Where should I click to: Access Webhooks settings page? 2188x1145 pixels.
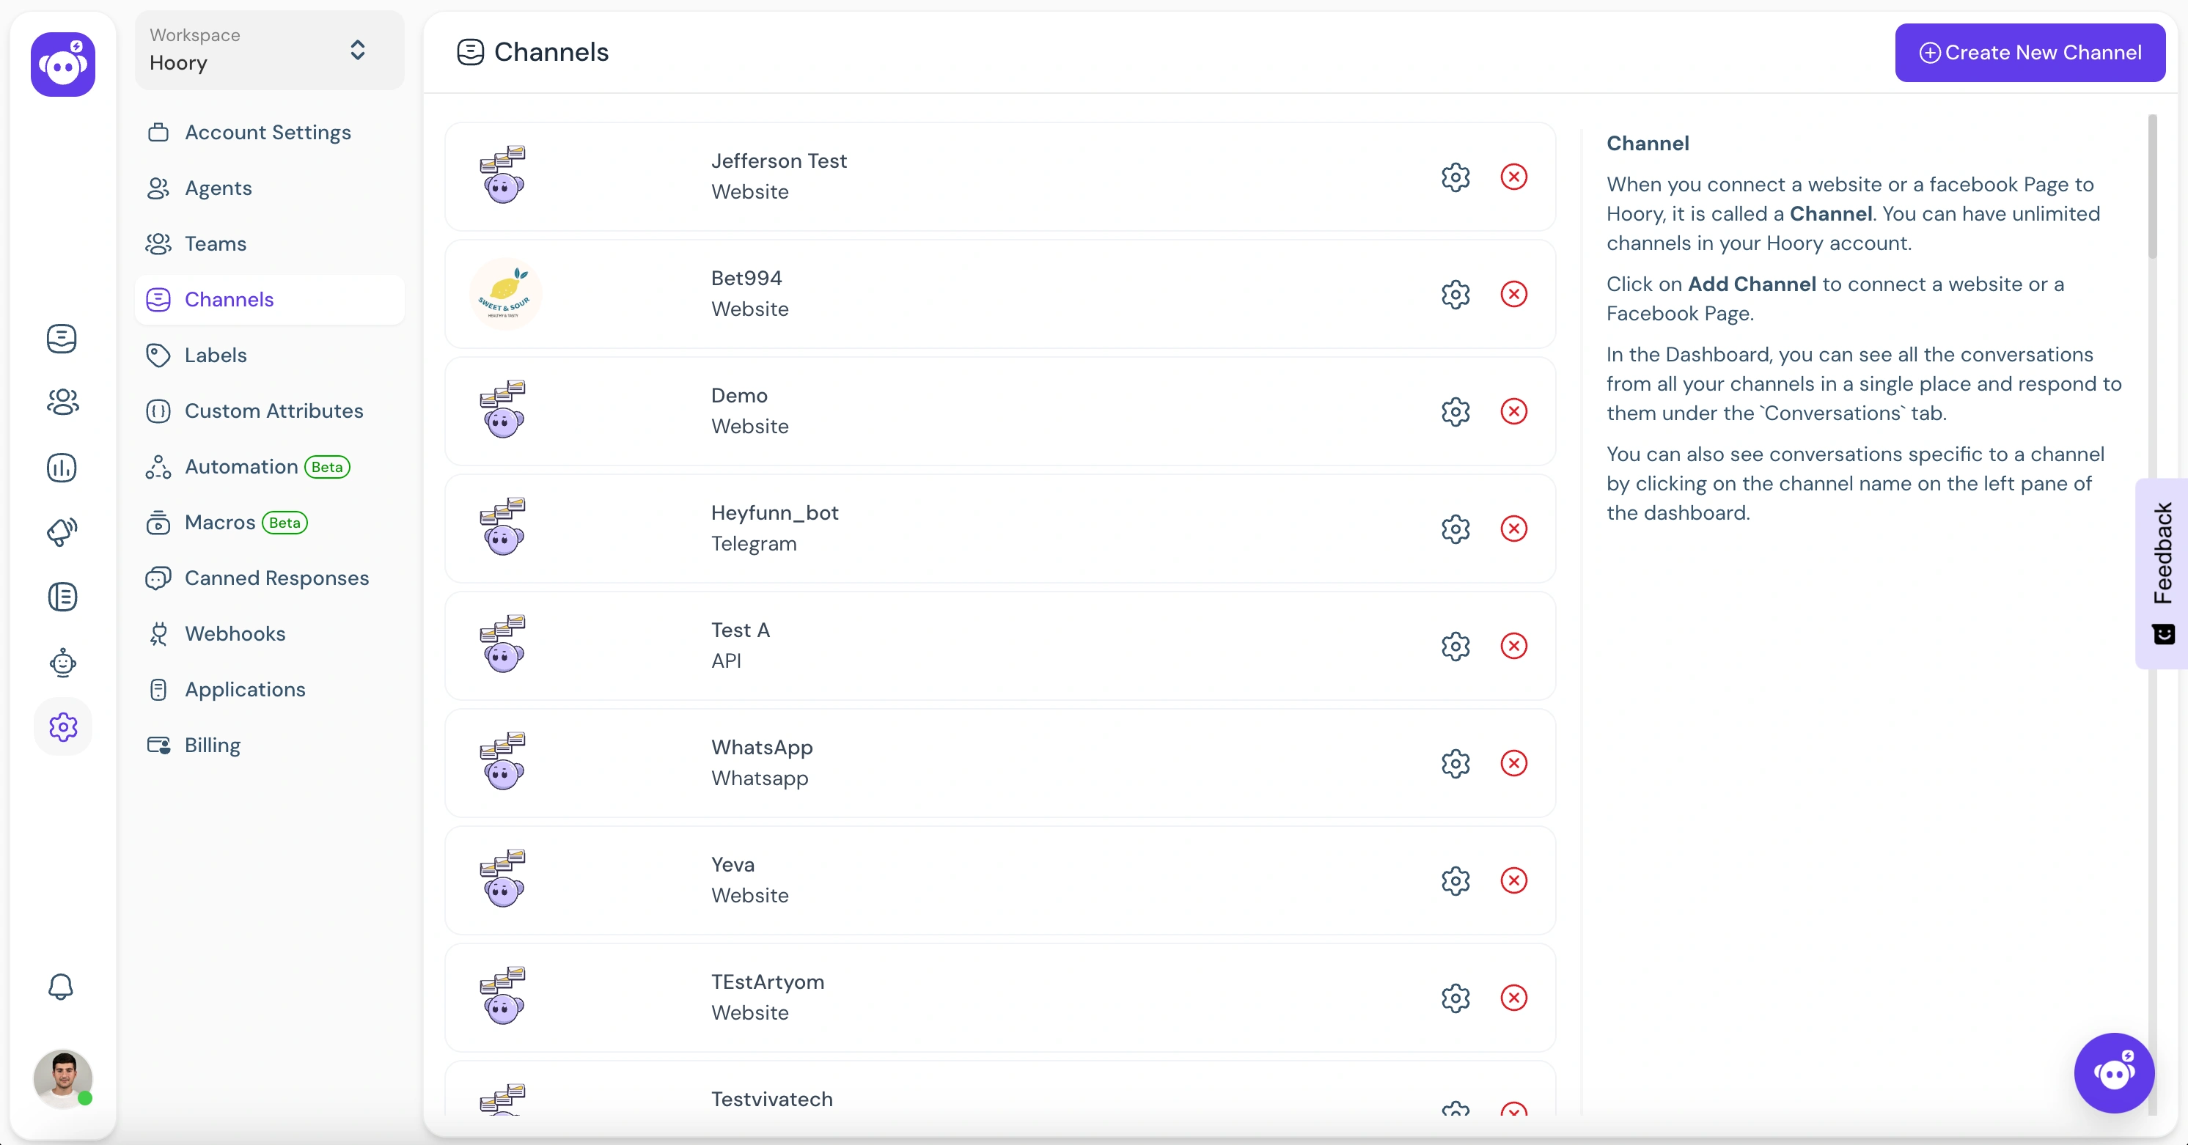235,633
